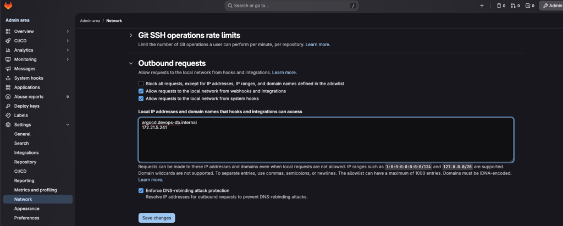
Task: Open Learn more link under Outbound requests
Action: (x=284, y=72)
